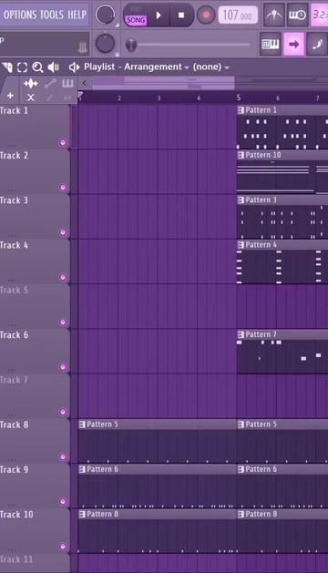328x573 pixels.
Task: Open the OPTIONS menu
Action: pos(20,15)
